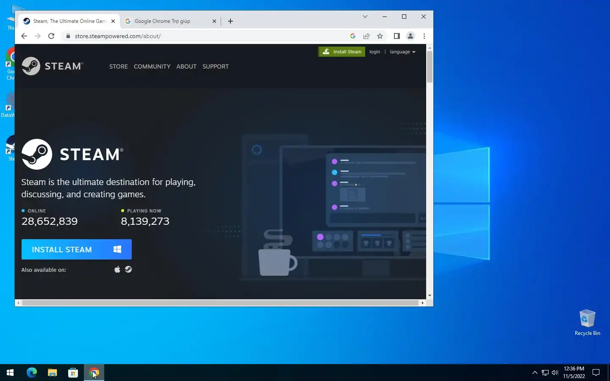Click the login link

pos(375,52)
